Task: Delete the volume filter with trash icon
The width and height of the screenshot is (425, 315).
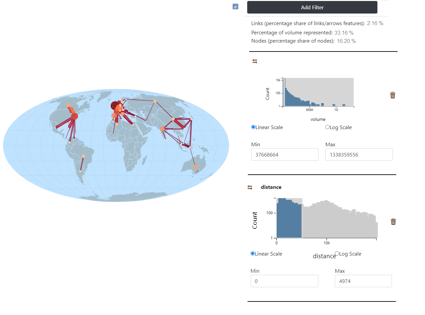Action: tap(393, 95)
